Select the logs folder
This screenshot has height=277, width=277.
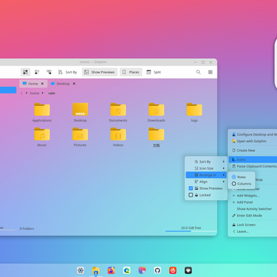(195, 112)
